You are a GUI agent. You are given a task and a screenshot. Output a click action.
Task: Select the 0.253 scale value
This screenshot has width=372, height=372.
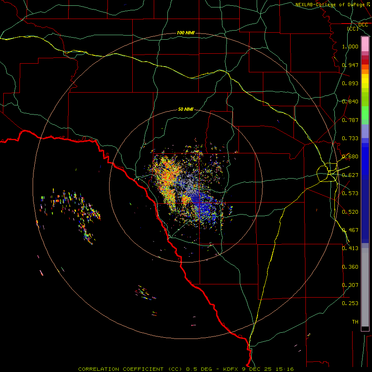click(x=350, y=303)
